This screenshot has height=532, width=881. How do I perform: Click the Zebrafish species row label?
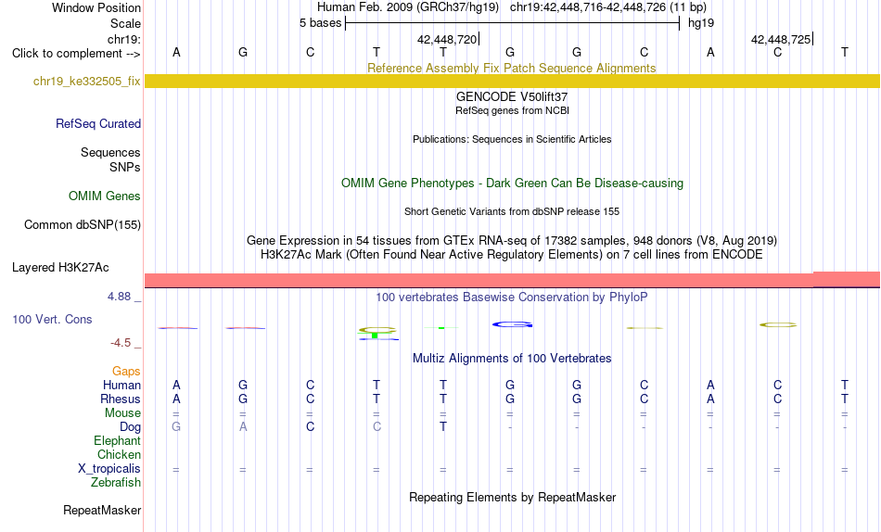(116, 483)
